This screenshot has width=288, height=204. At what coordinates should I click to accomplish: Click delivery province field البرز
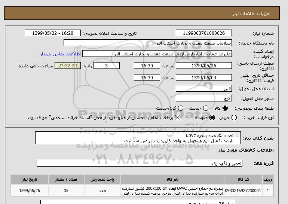pos(204,89)
